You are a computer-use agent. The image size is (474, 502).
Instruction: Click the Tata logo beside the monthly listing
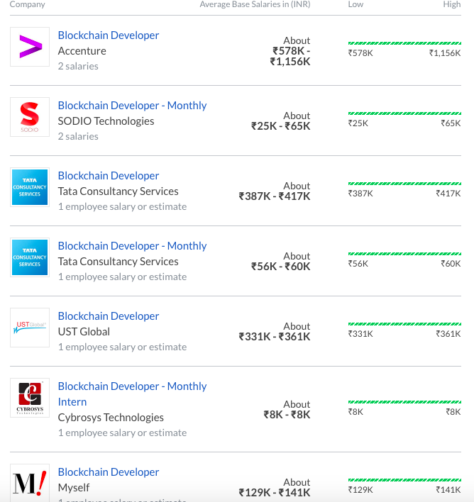point(30,257)
